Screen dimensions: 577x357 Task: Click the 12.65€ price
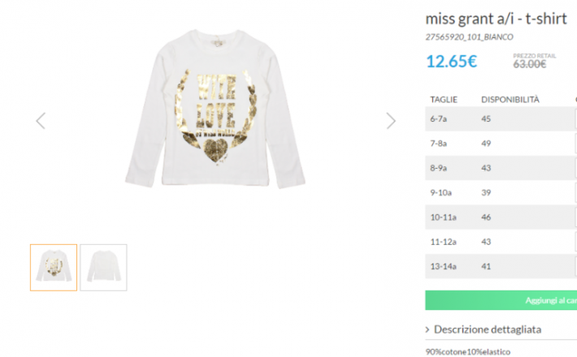(x=451, y=61)
